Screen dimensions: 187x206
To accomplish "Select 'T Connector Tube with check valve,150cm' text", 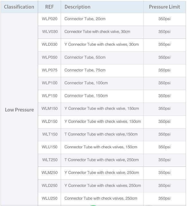I will click(x=101, y=134).
